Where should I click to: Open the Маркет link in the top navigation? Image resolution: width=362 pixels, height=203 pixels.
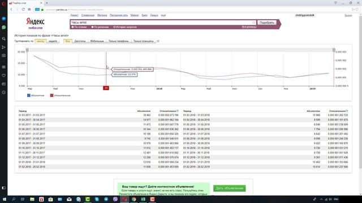(x=135, y=15)
